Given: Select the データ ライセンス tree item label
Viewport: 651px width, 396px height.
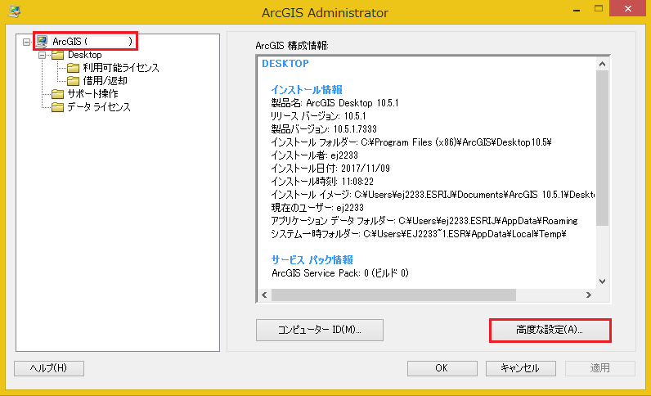Looking at the screenshot, I should [x=99, y=107].
